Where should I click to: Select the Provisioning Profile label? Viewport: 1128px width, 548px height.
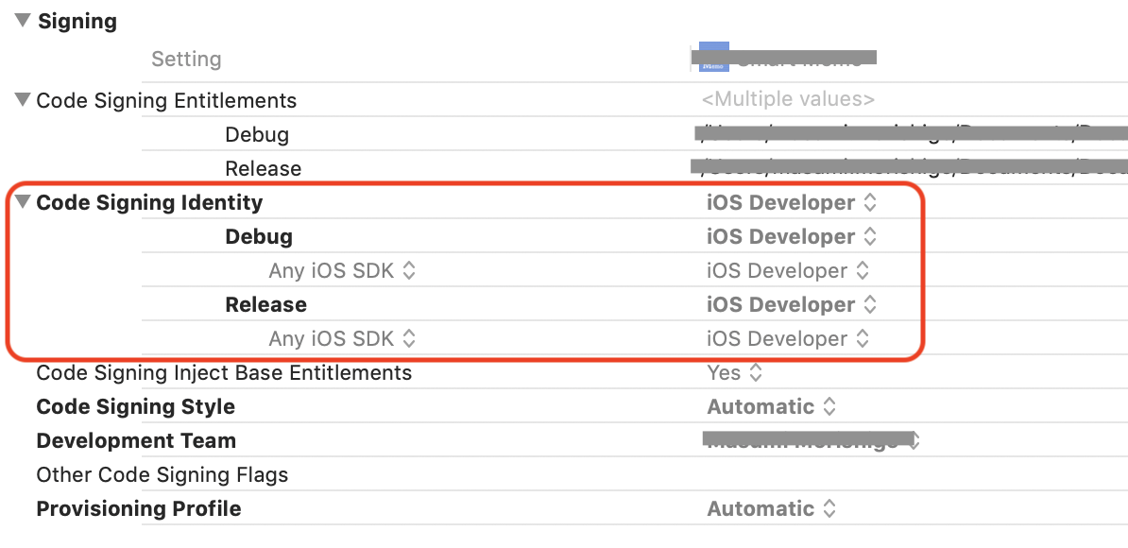coord(139,508)
